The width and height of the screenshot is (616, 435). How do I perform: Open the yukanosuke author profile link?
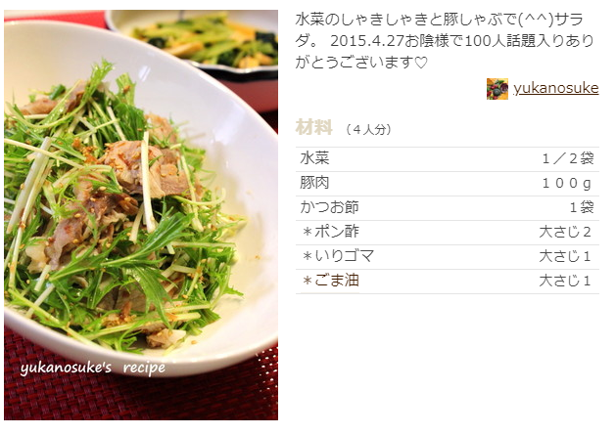click(556, 88)
